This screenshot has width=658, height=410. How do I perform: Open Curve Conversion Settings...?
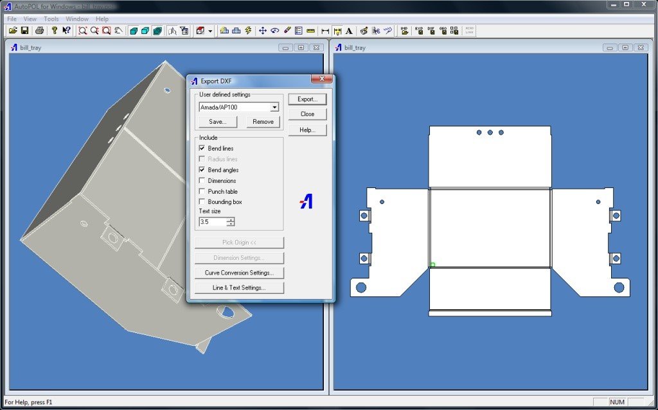pyautogui.click(x=239, y=273)
